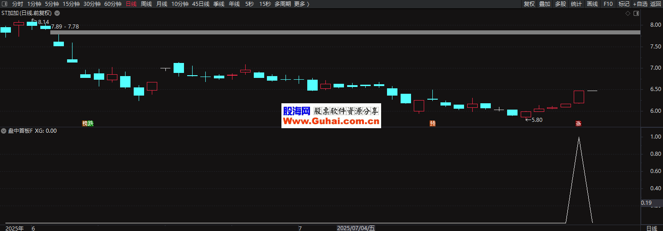Viewport: 663px width, 231px height.
Task: Switch to 周线 period
Action: [x=146, y=4]
